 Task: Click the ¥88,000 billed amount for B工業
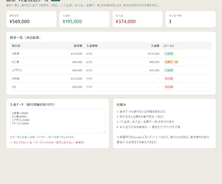pyautogui.click(x=77, y=62)
